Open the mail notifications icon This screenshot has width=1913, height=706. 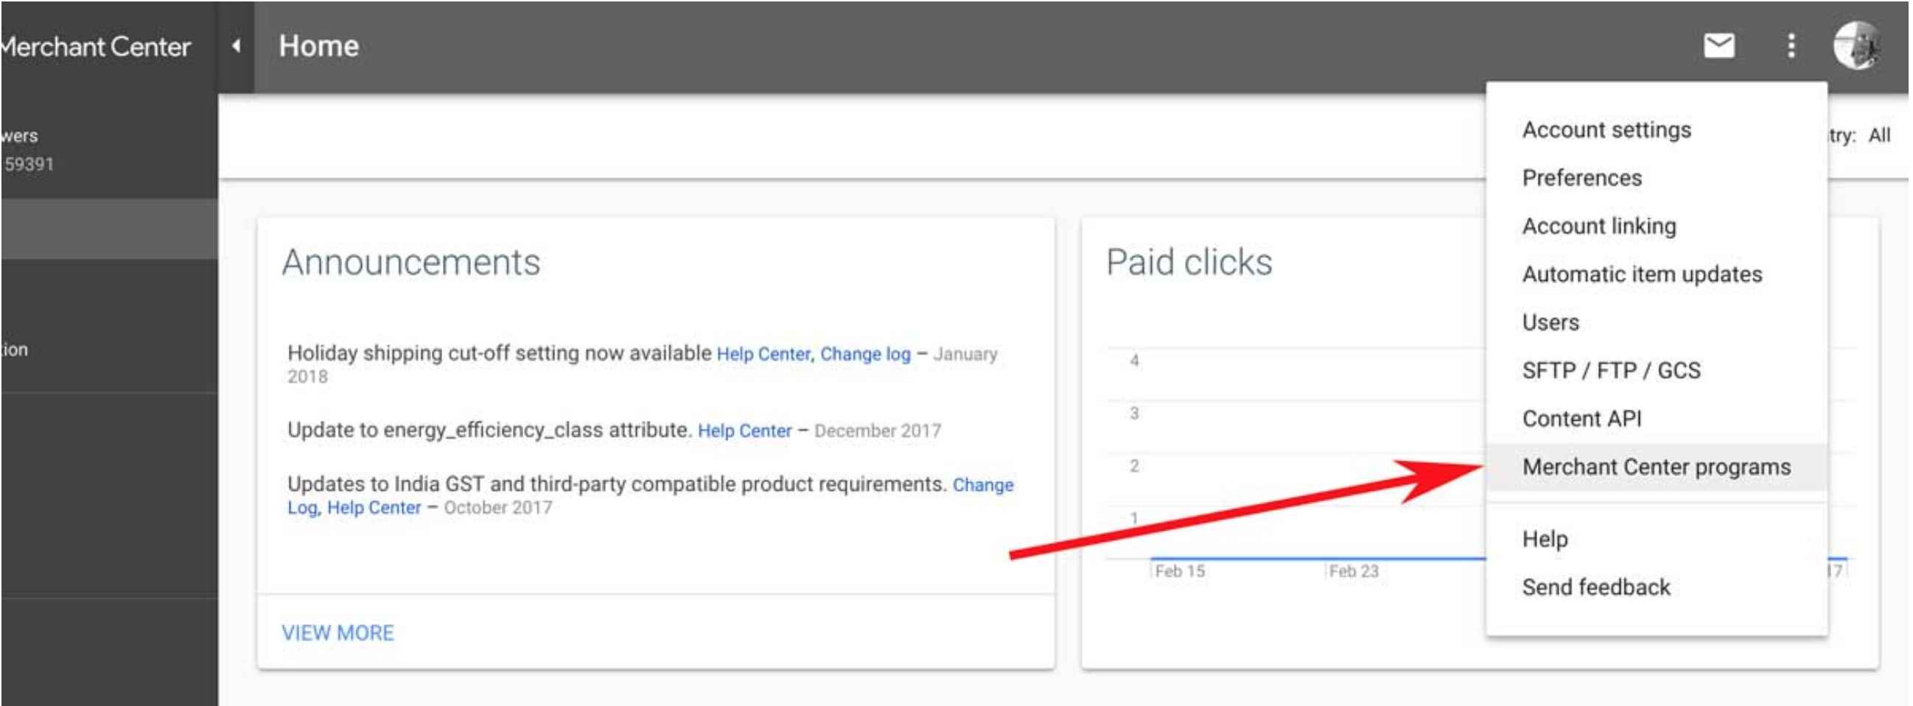tap(1718, 46)
